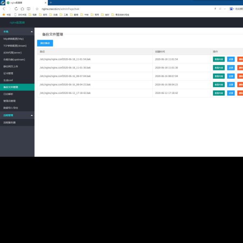Delete the 11-01-54.bak backup
This screenshot has height=243, width=243.
240,59
